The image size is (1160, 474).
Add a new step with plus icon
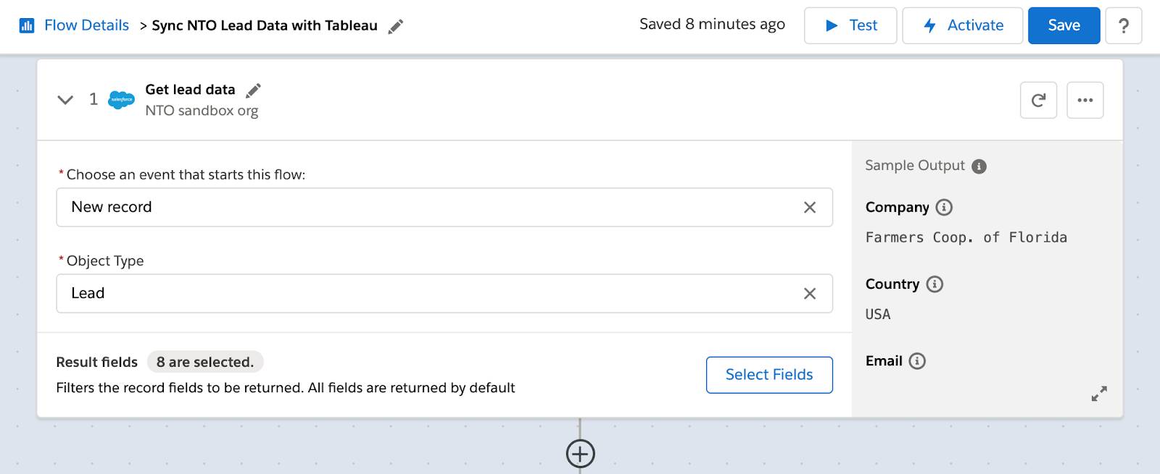[580, 454]
